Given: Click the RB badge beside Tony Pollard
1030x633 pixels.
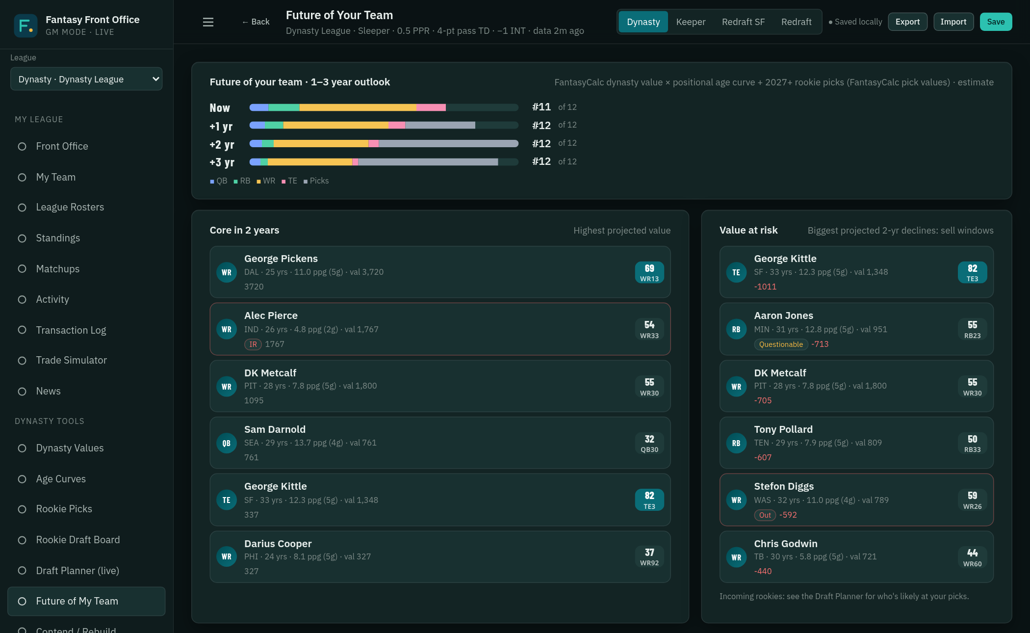Looking at the screenshot, I should tap(736, 443).
